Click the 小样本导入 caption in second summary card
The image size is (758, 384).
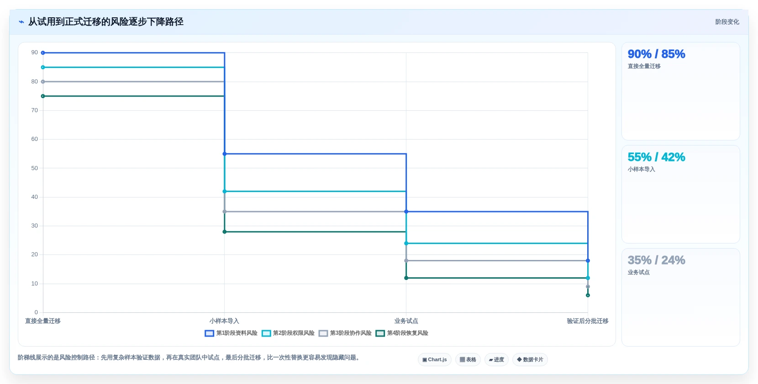pyautogui.click(x=641, y=170)
